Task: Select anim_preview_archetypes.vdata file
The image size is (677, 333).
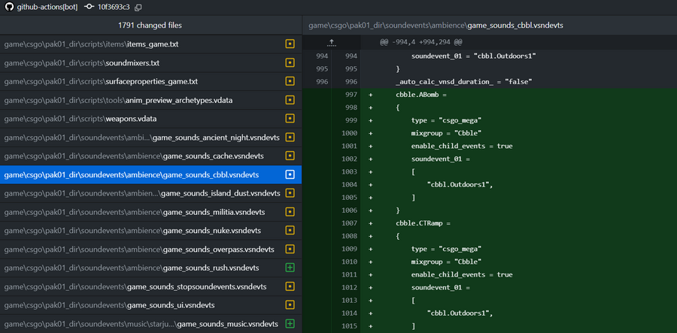Action: (x=150, y=100)
